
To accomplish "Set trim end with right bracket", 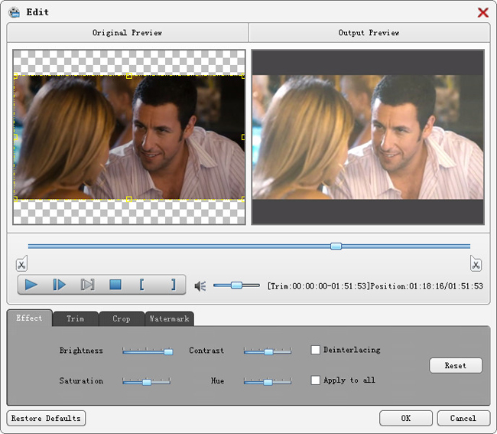I will click(x=173, y=285).
